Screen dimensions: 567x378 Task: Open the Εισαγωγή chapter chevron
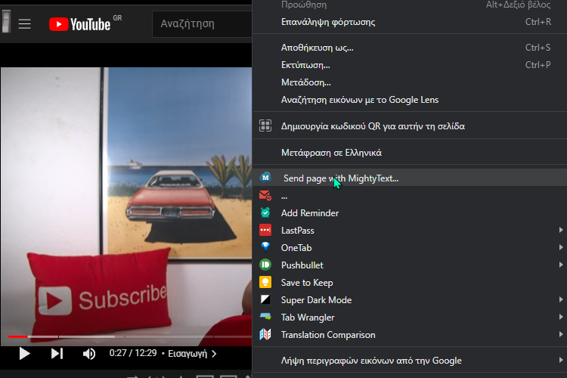click(214, 353)
